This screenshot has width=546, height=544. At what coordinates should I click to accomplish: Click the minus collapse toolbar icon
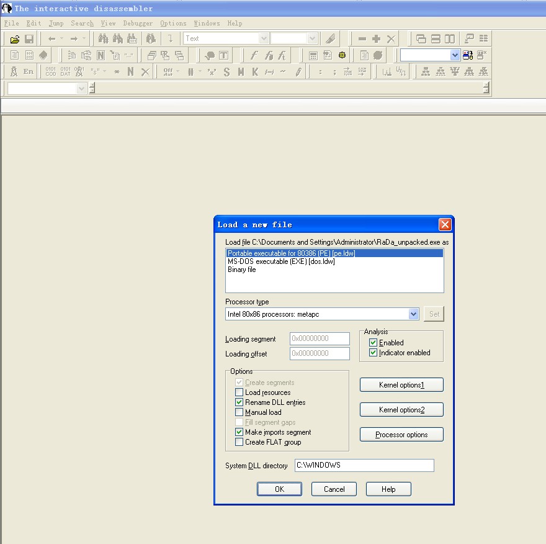[362, 39]
